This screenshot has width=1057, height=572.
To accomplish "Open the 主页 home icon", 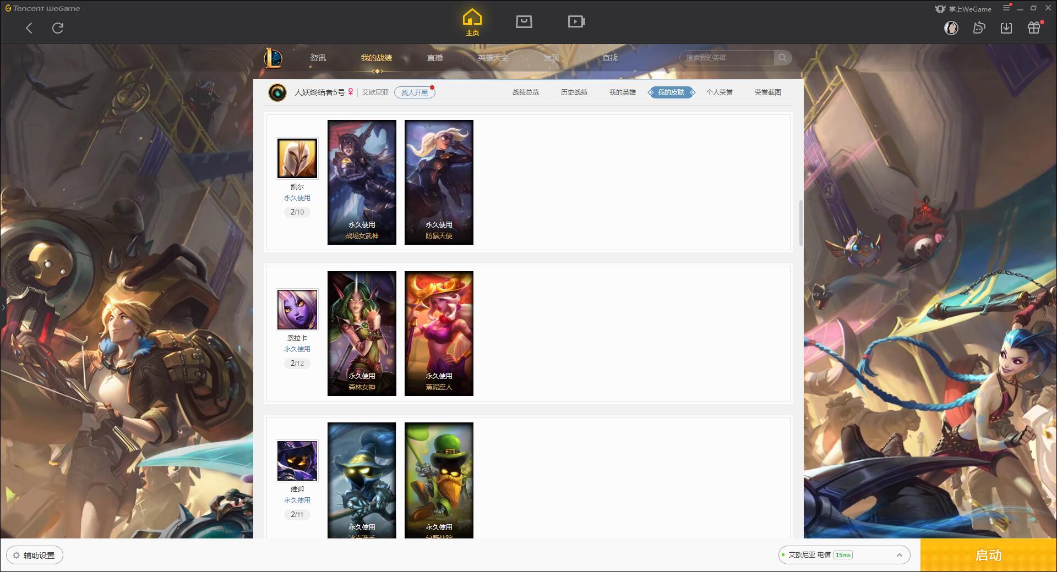I will 472,23.
